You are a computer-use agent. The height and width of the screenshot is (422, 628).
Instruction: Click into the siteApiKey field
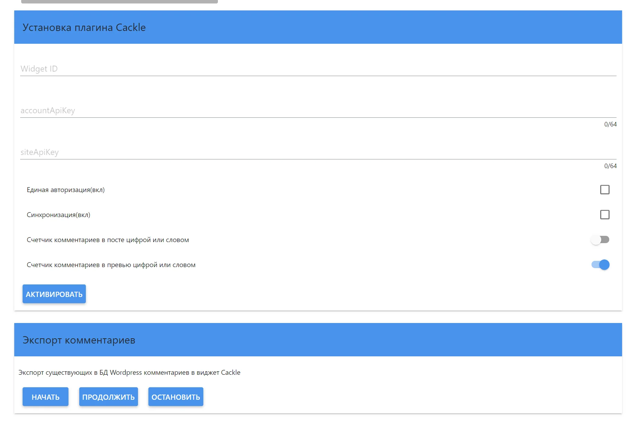point(318,152)
